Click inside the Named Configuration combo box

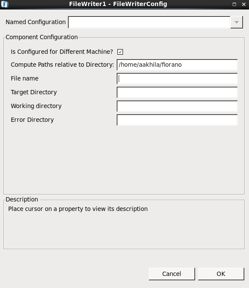pyautogui.click(x=149, y=22)
